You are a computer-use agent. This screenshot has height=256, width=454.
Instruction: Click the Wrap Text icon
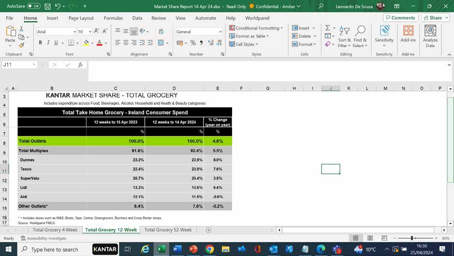(x=161, y=31)
